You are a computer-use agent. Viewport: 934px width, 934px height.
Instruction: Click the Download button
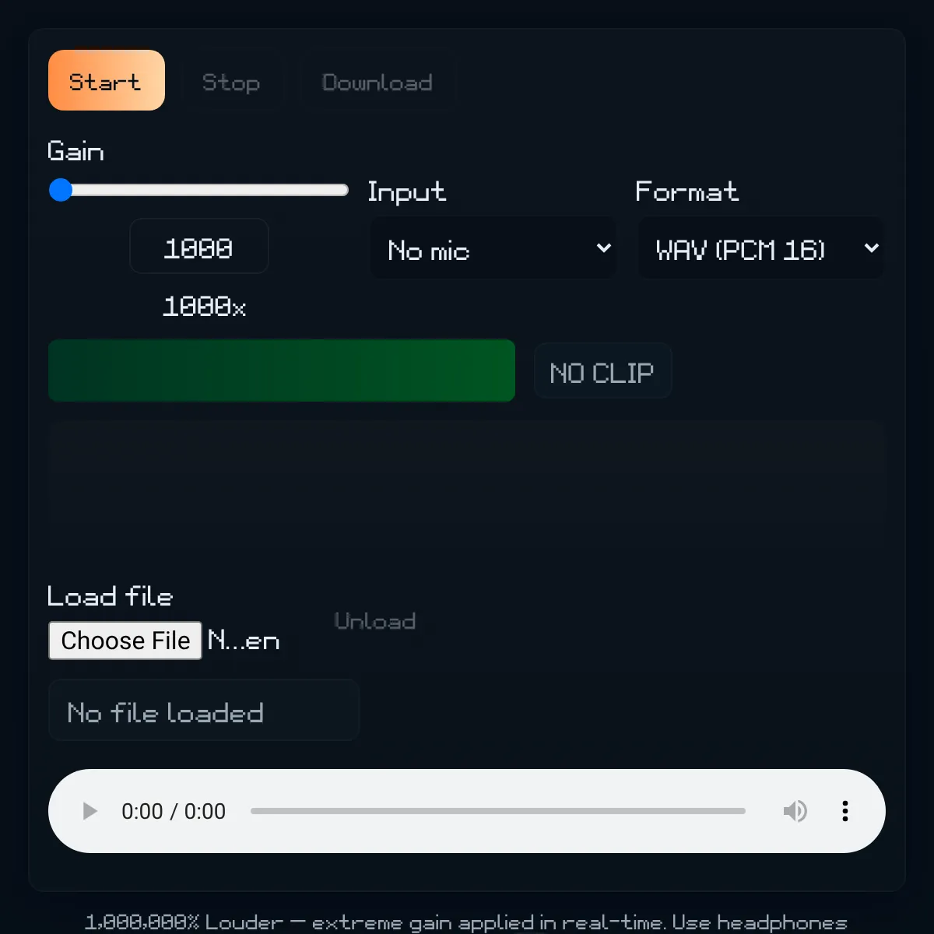(377, 82)
